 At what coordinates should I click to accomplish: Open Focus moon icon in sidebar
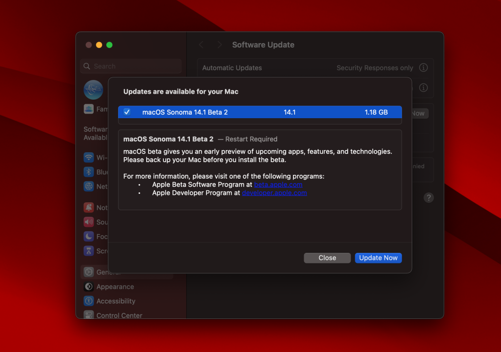pos(89,236)
